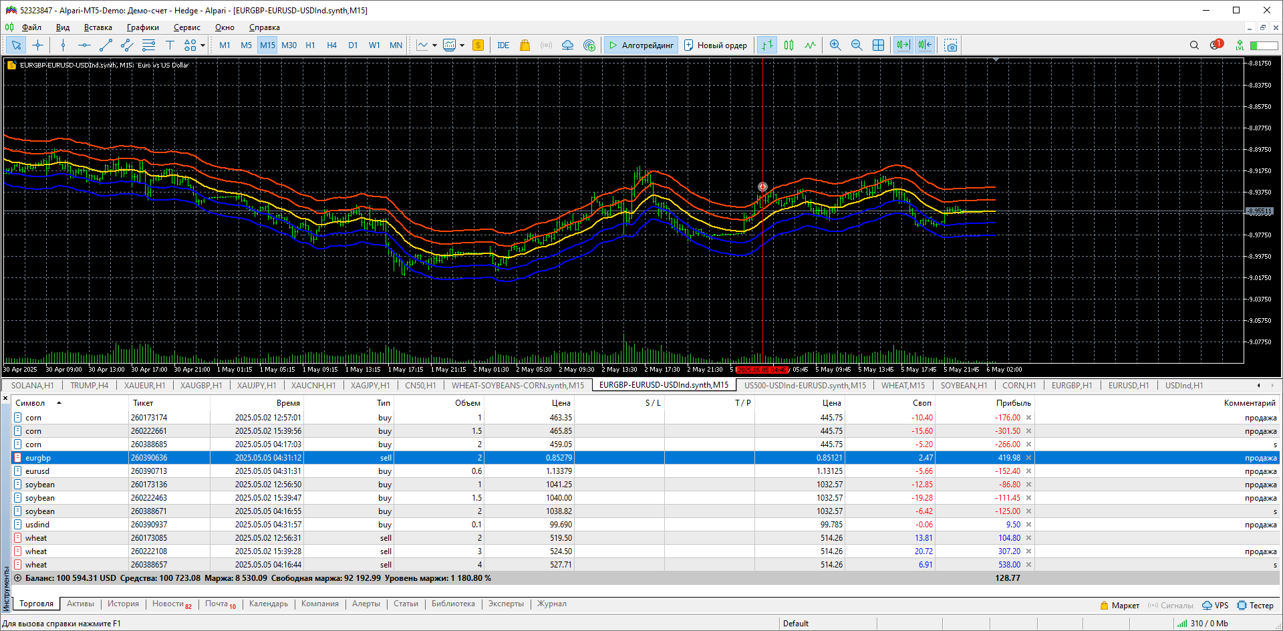This screenshot has width=1283, height=631.
Task: Close the eurgbp sell position
Action: (x=1028, y=458)
